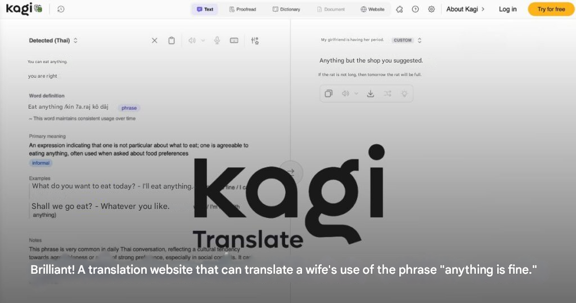Viewport: 576px width, 303px height.
Task: Shuffle for an alternative translation
Action: pyautogui.click(x=388, y=93)
